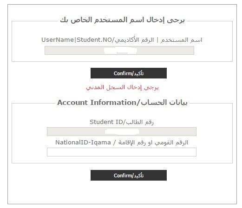Image resolution: width=242 pixels, height=208 pixels.
Task: Click the Confirm button under username section
Action: point(129,73)
